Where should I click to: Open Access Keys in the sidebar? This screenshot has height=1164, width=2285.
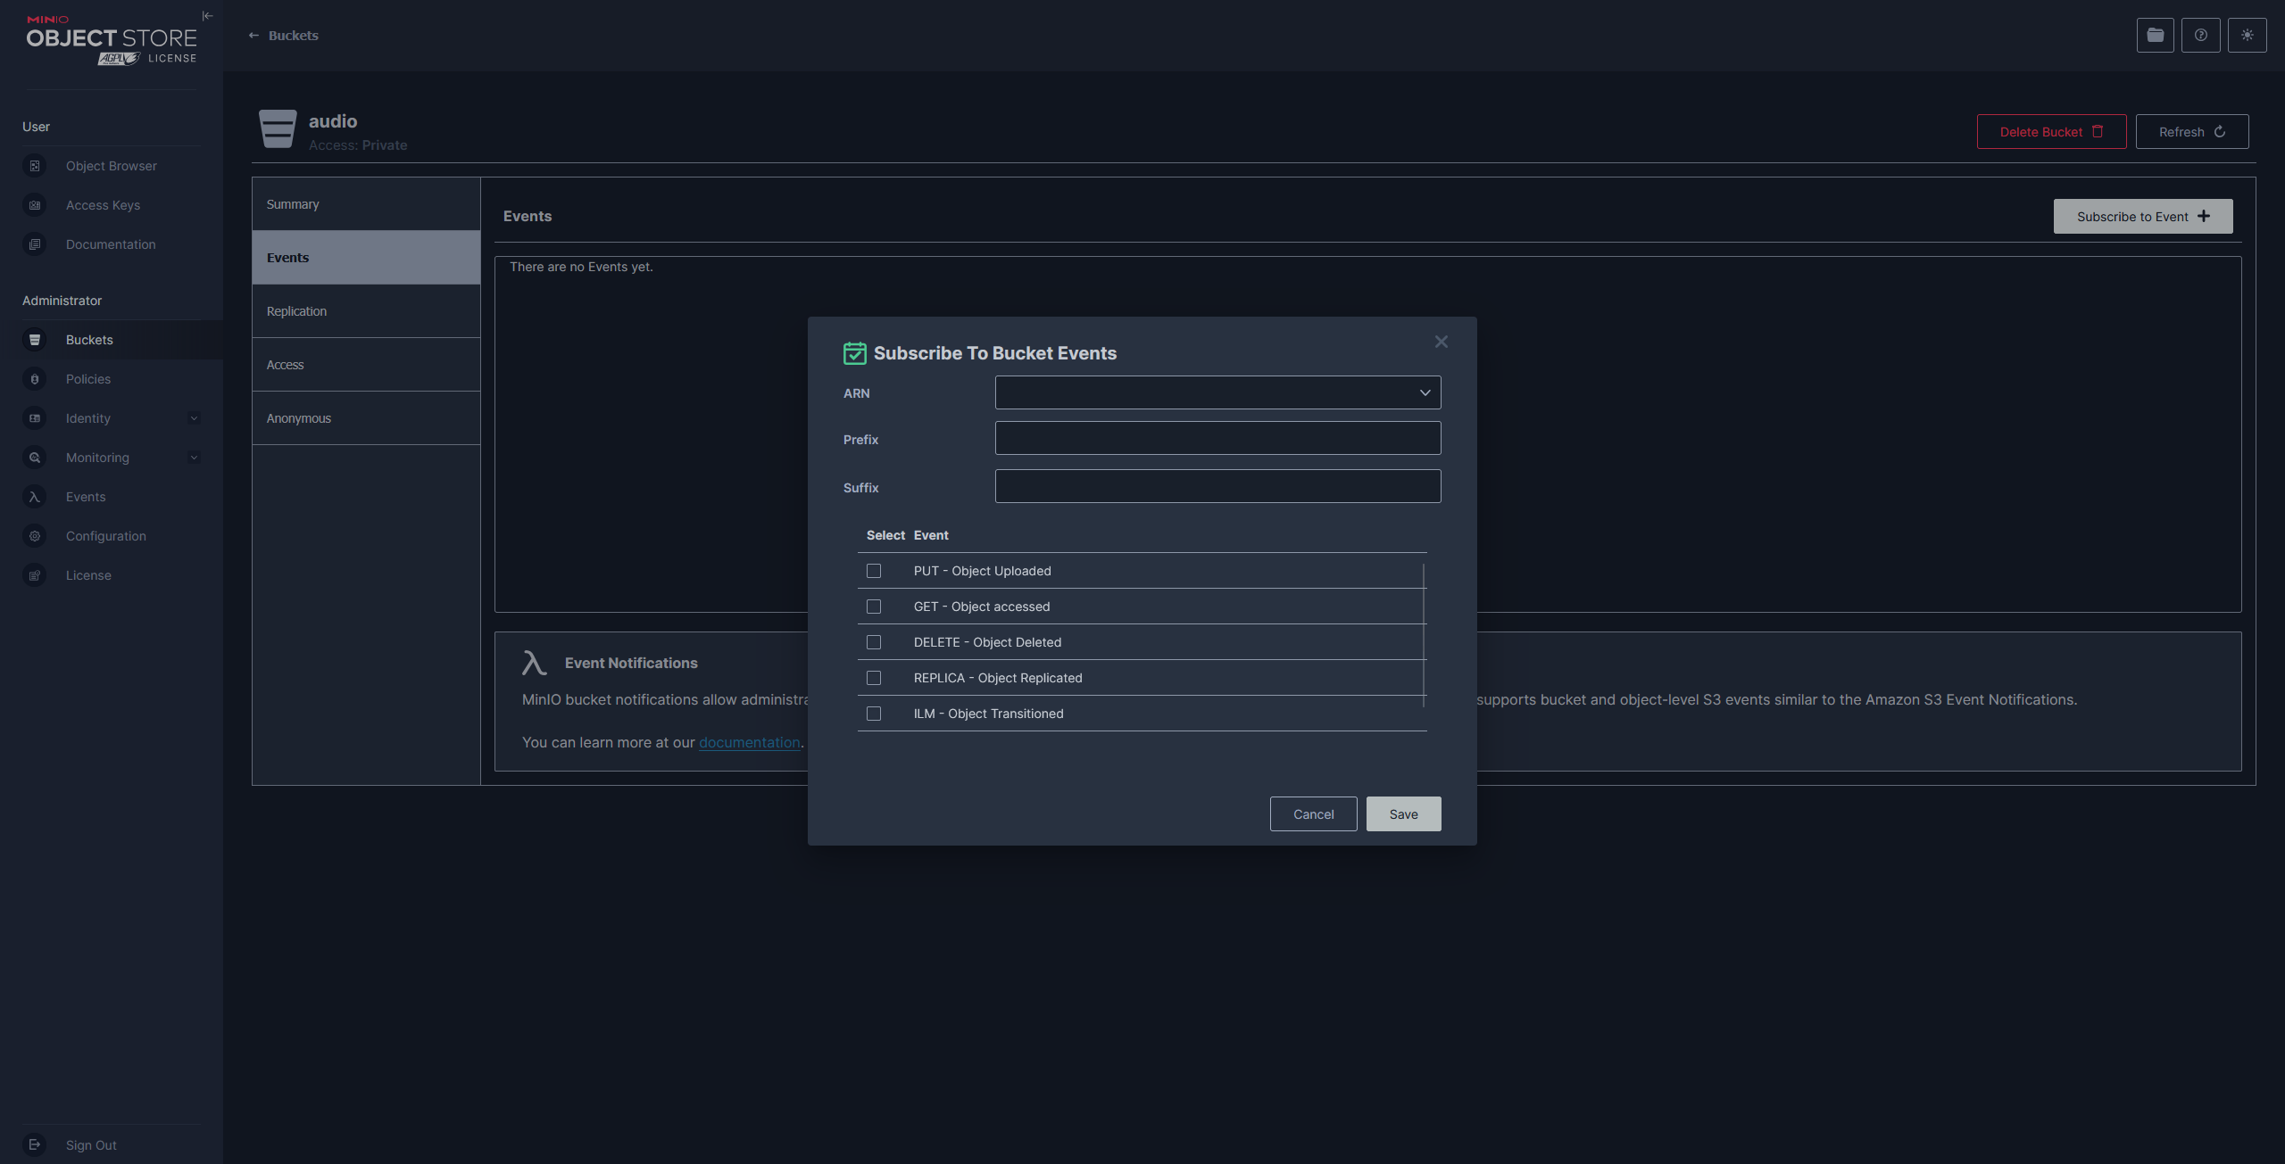pyautogui.click(x=103, y=205)
